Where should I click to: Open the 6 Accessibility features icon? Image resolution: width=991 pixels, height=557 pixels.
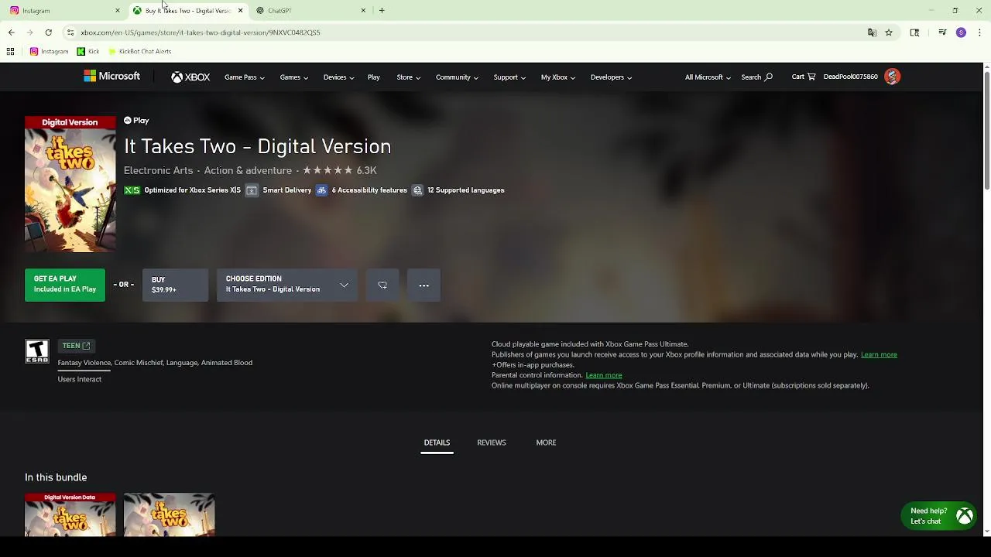pyautogui.click(x=321, y=190)
